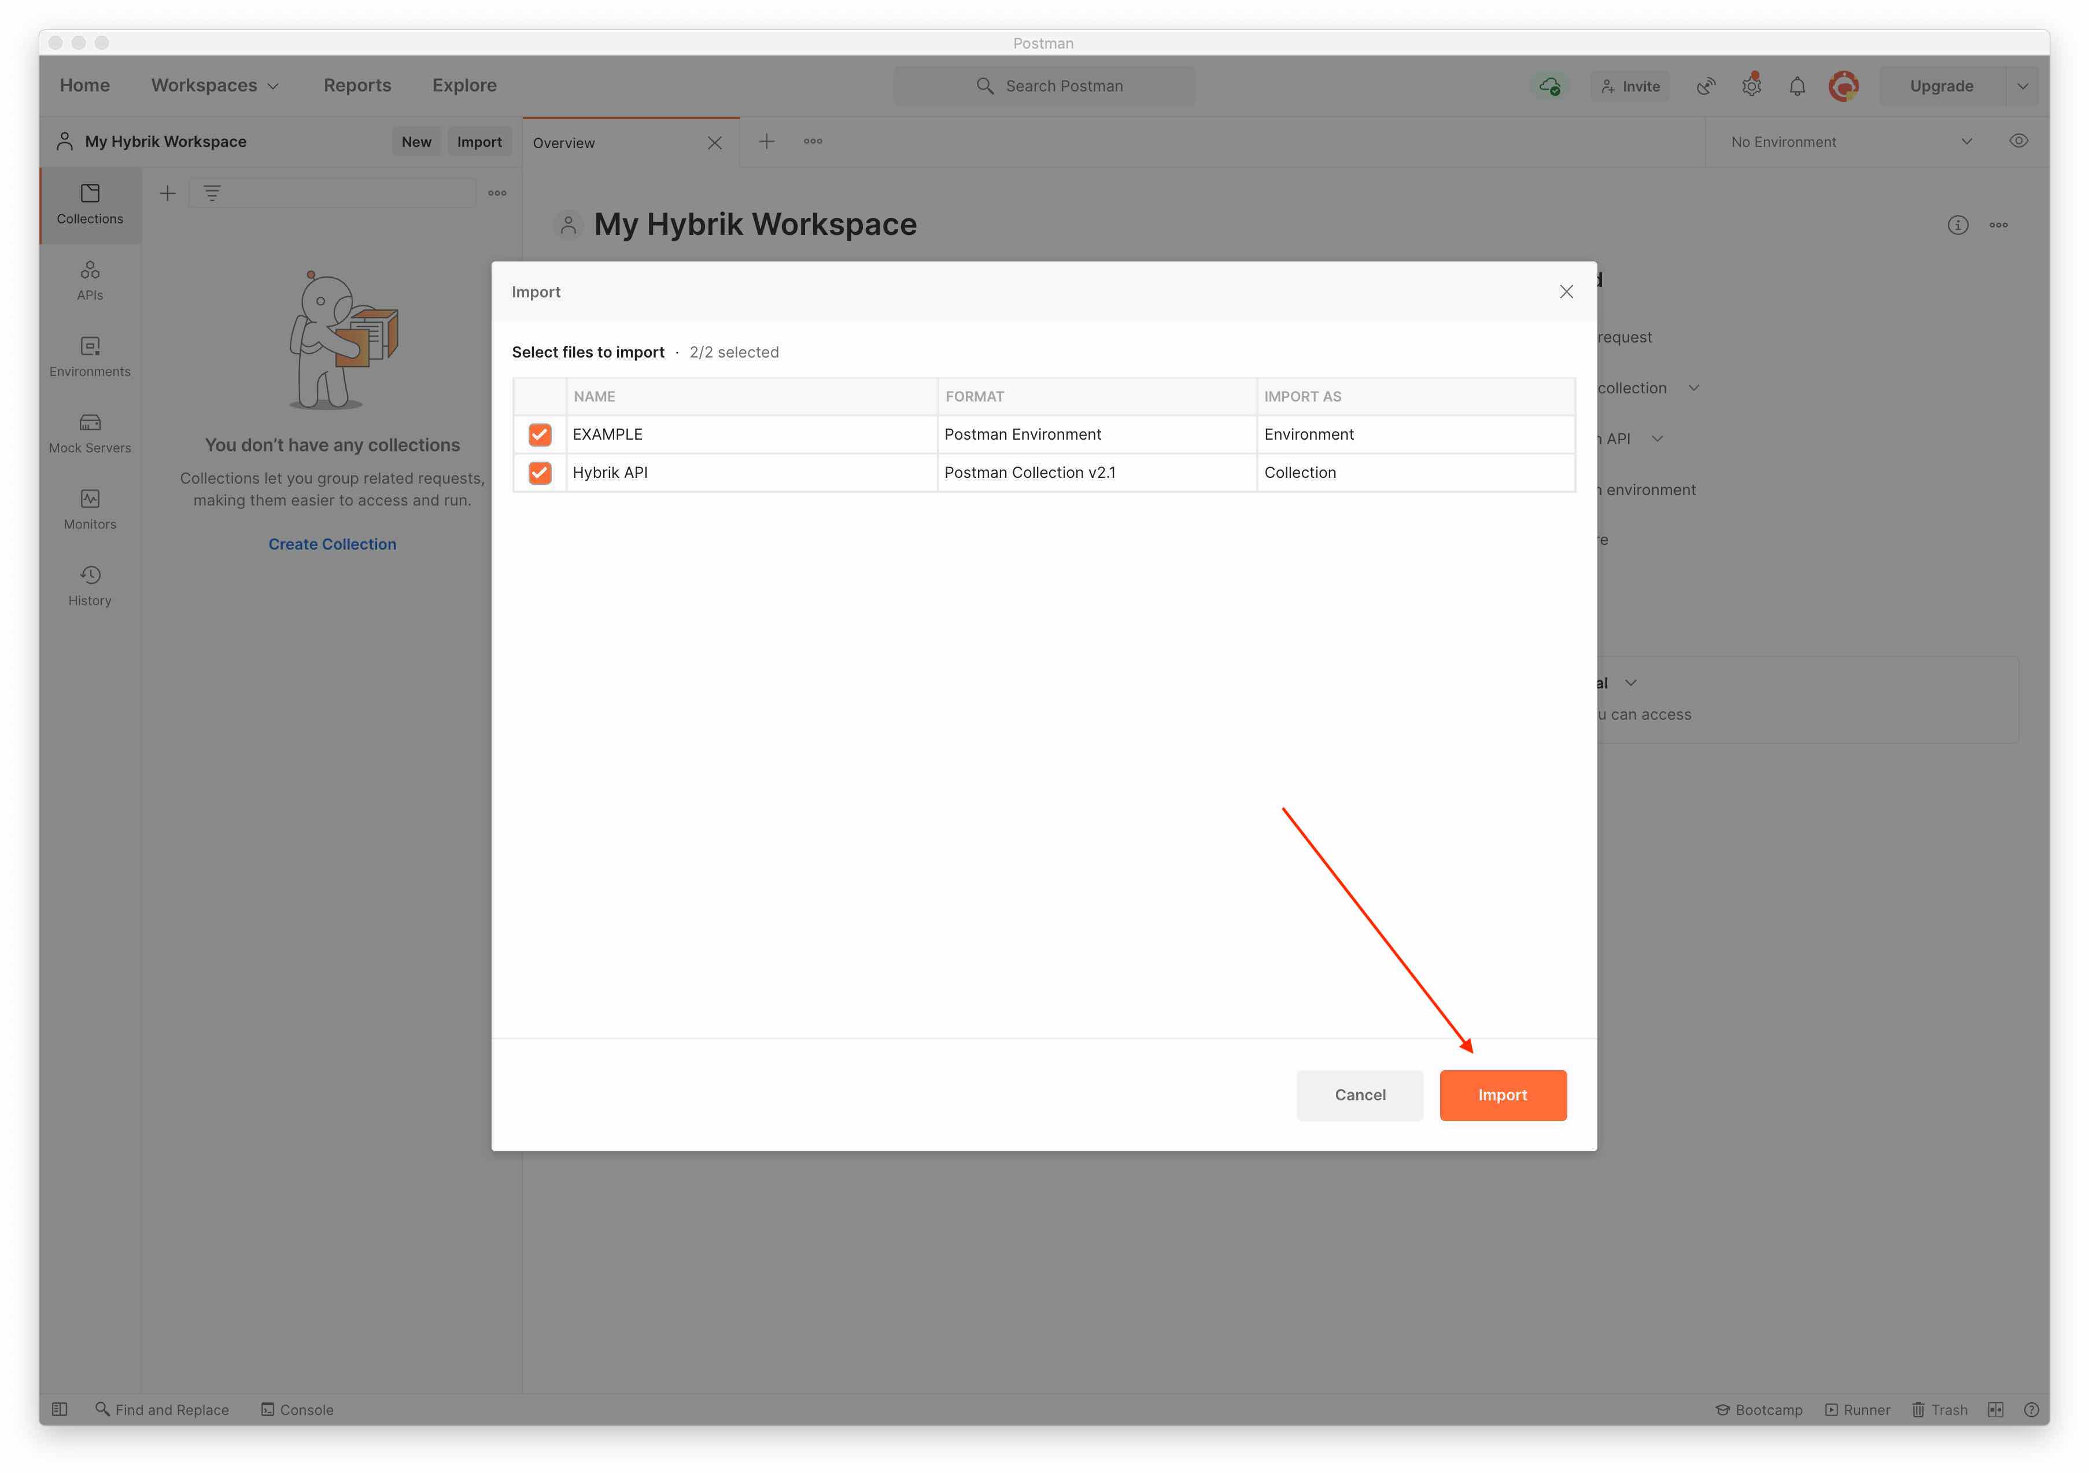Open the Mock Servers sidebar section
This screenshot has width=2089, height=1474.
coord(90,434)
